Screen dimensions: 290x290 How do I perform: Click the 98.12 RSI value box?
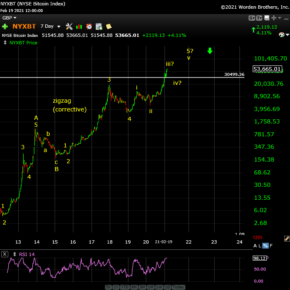[260, 258]
